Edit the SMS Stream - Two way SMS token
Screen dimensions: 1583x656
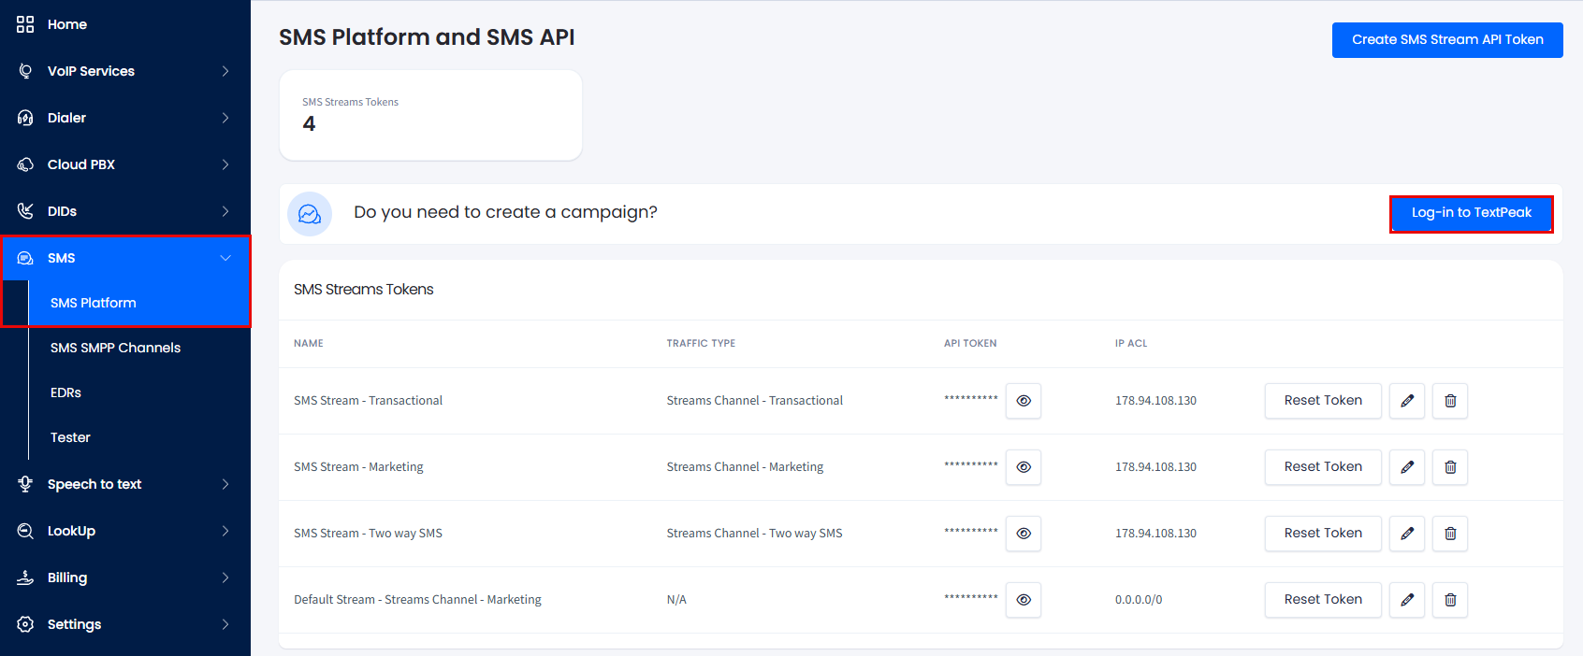point(1407,534)
